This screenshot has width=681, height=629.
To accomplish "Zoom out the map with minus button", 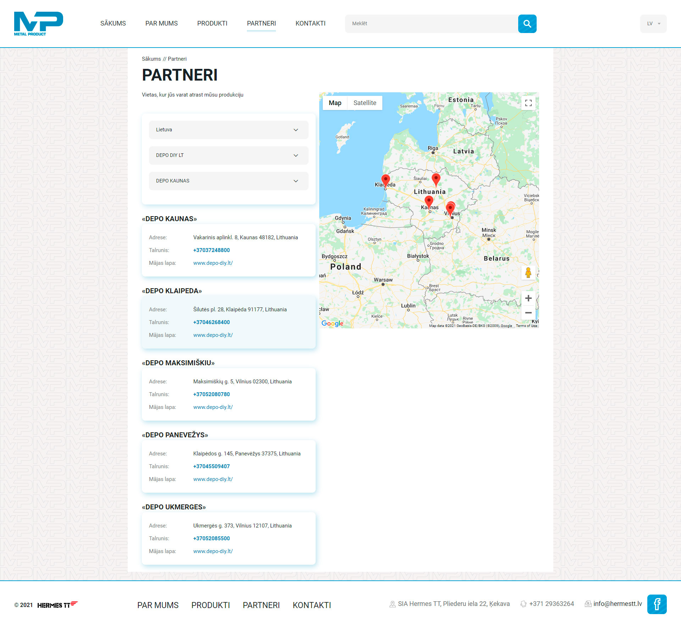I will coord(528,313).
